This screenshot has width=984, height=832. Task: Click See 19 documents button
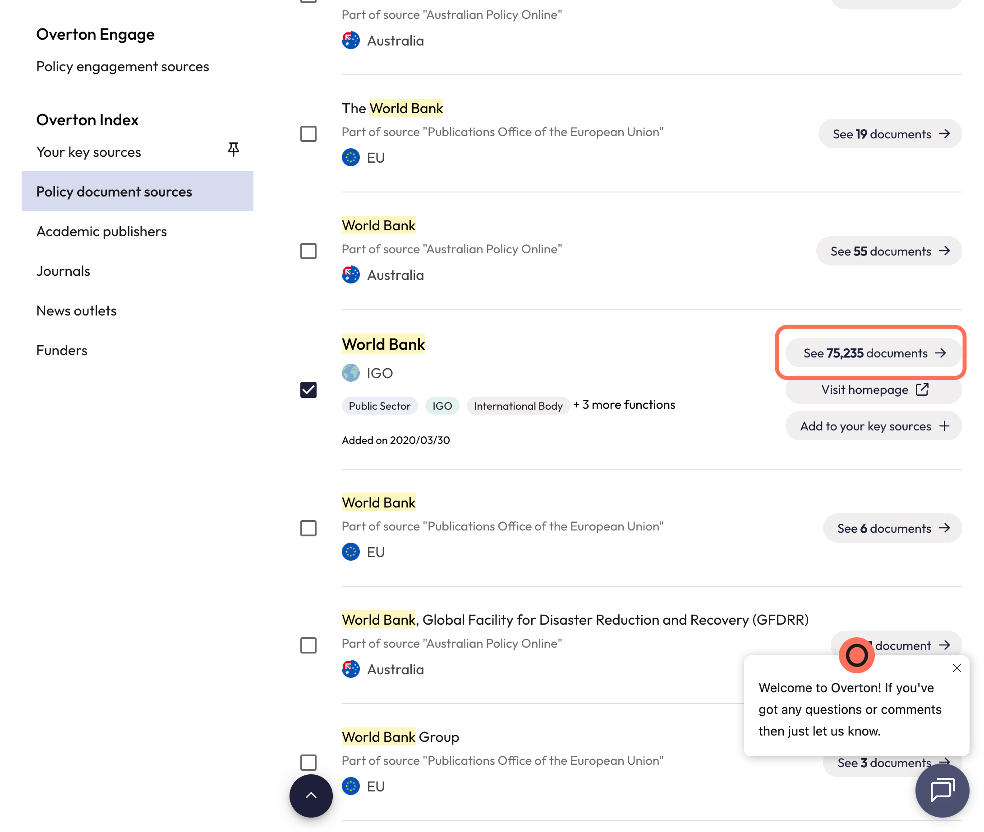(890, 133)
